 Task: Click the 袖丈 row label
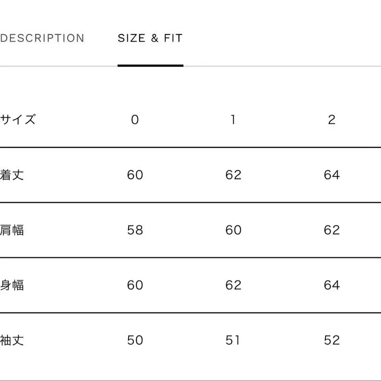coord(12,340)
